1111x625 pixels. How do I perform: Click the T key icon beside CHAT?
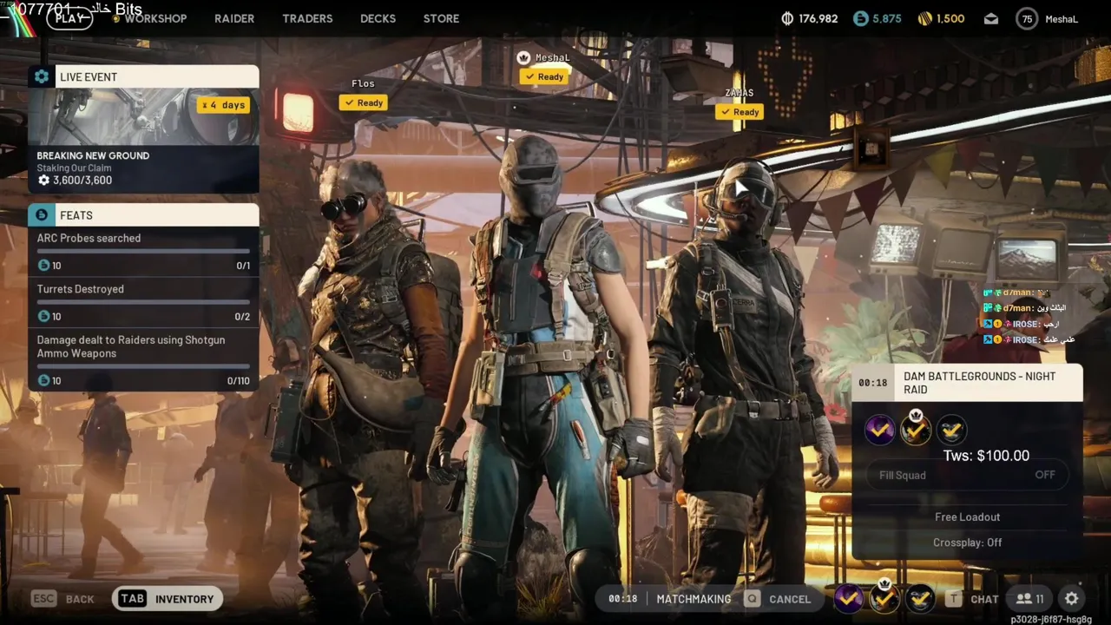[x=954, y=599]
